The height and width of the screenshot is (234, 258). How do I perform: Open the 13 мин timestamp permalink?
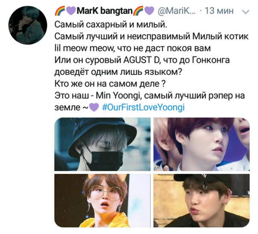click(x=219, y=11)
